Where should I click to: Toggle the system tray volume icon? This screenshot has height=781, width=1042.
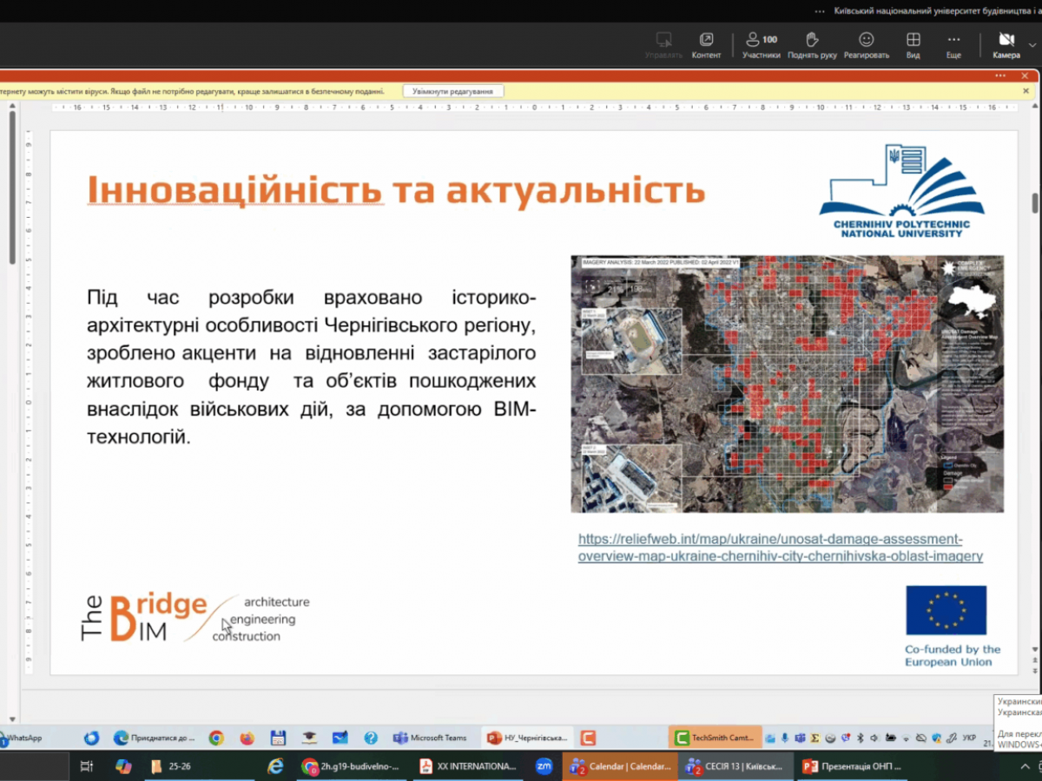coord(874,738)
